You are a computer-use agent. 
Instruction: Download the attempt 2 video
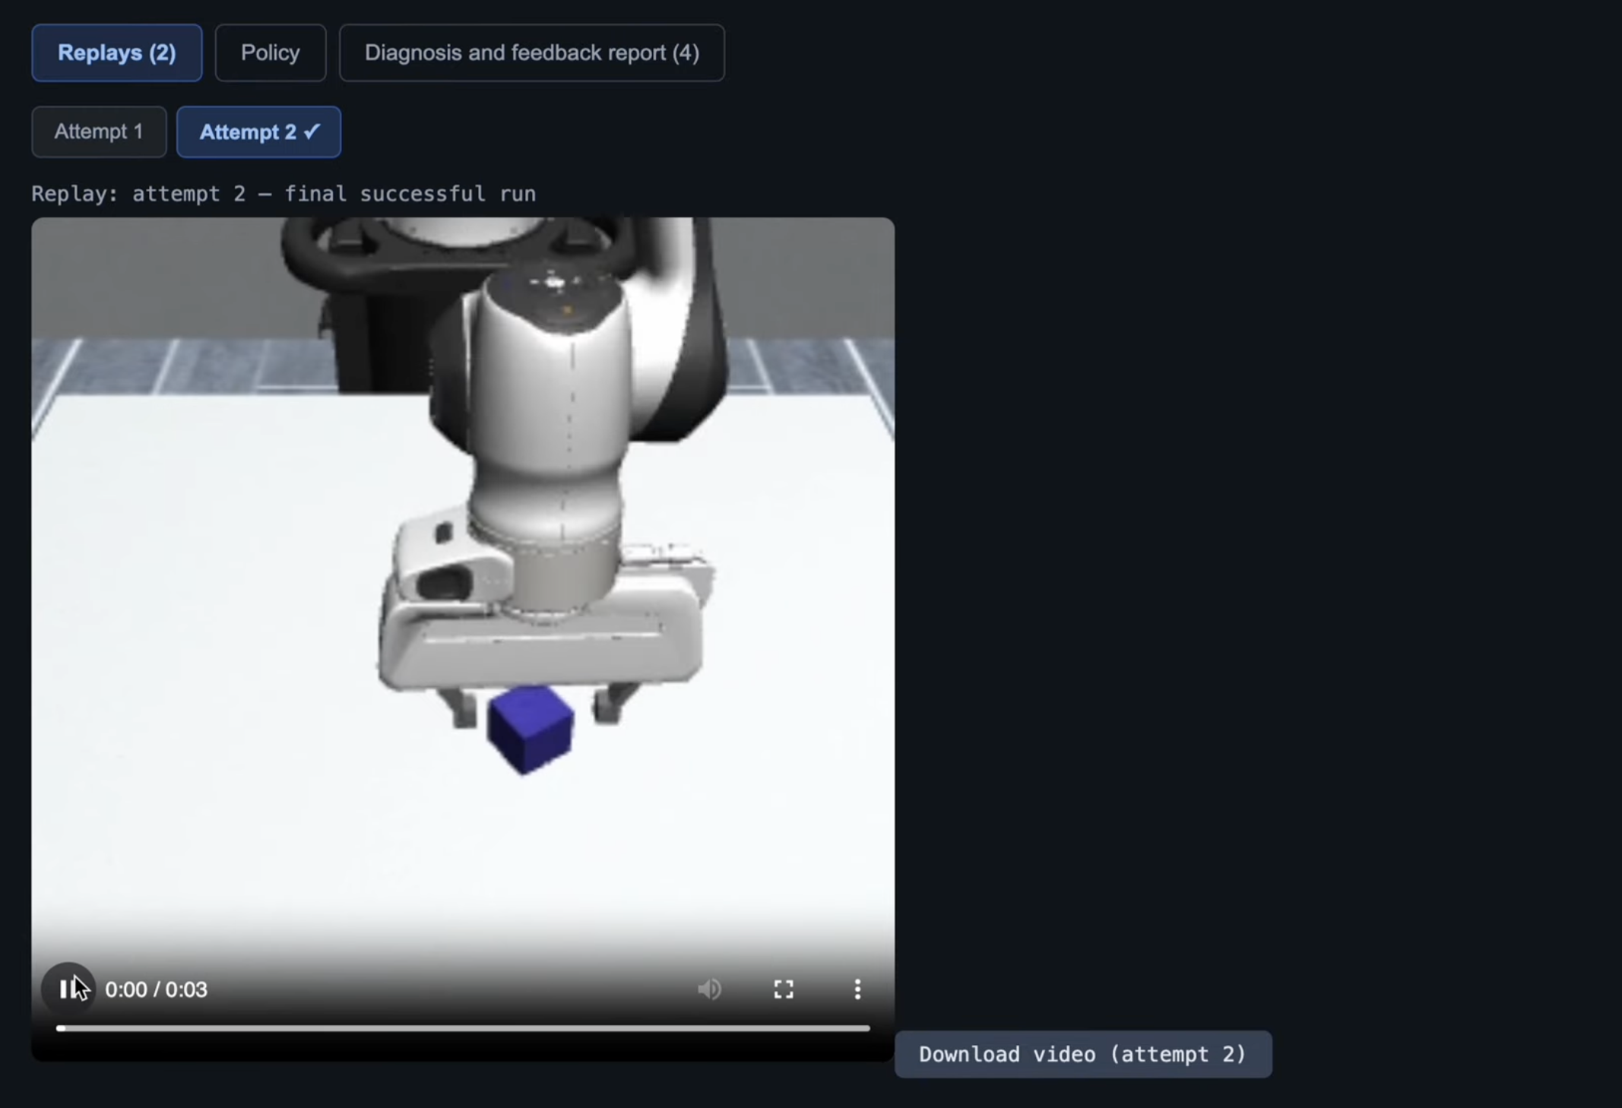pyautogui.click(x=1082, y=1054)
